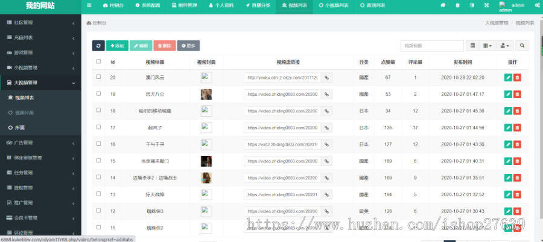This screenshot has width=543, height=242.
Task: Switch to 系统配置 tab
Action: [148, 5]
